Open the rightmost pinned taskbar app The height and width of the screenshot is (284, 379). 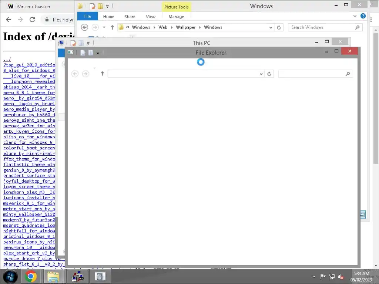point(100,276)
